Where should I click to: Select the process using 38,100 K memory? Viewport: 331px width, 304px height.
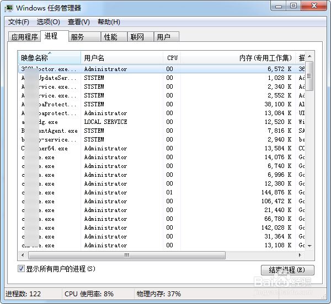click(162, 104)
